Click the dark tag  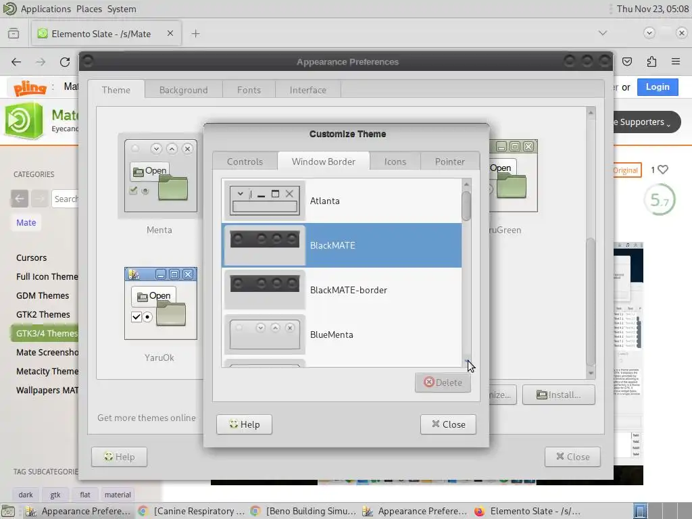tap(26, 495)
